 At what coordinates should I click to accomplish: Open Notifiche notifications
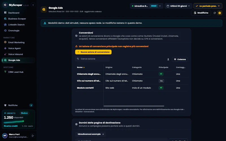[18, 105]
